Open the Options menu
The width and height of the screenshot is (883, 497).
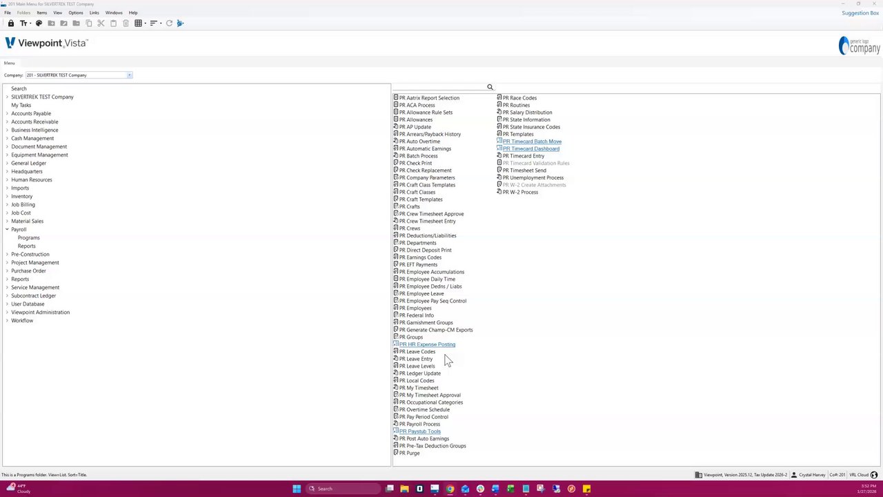76,12
